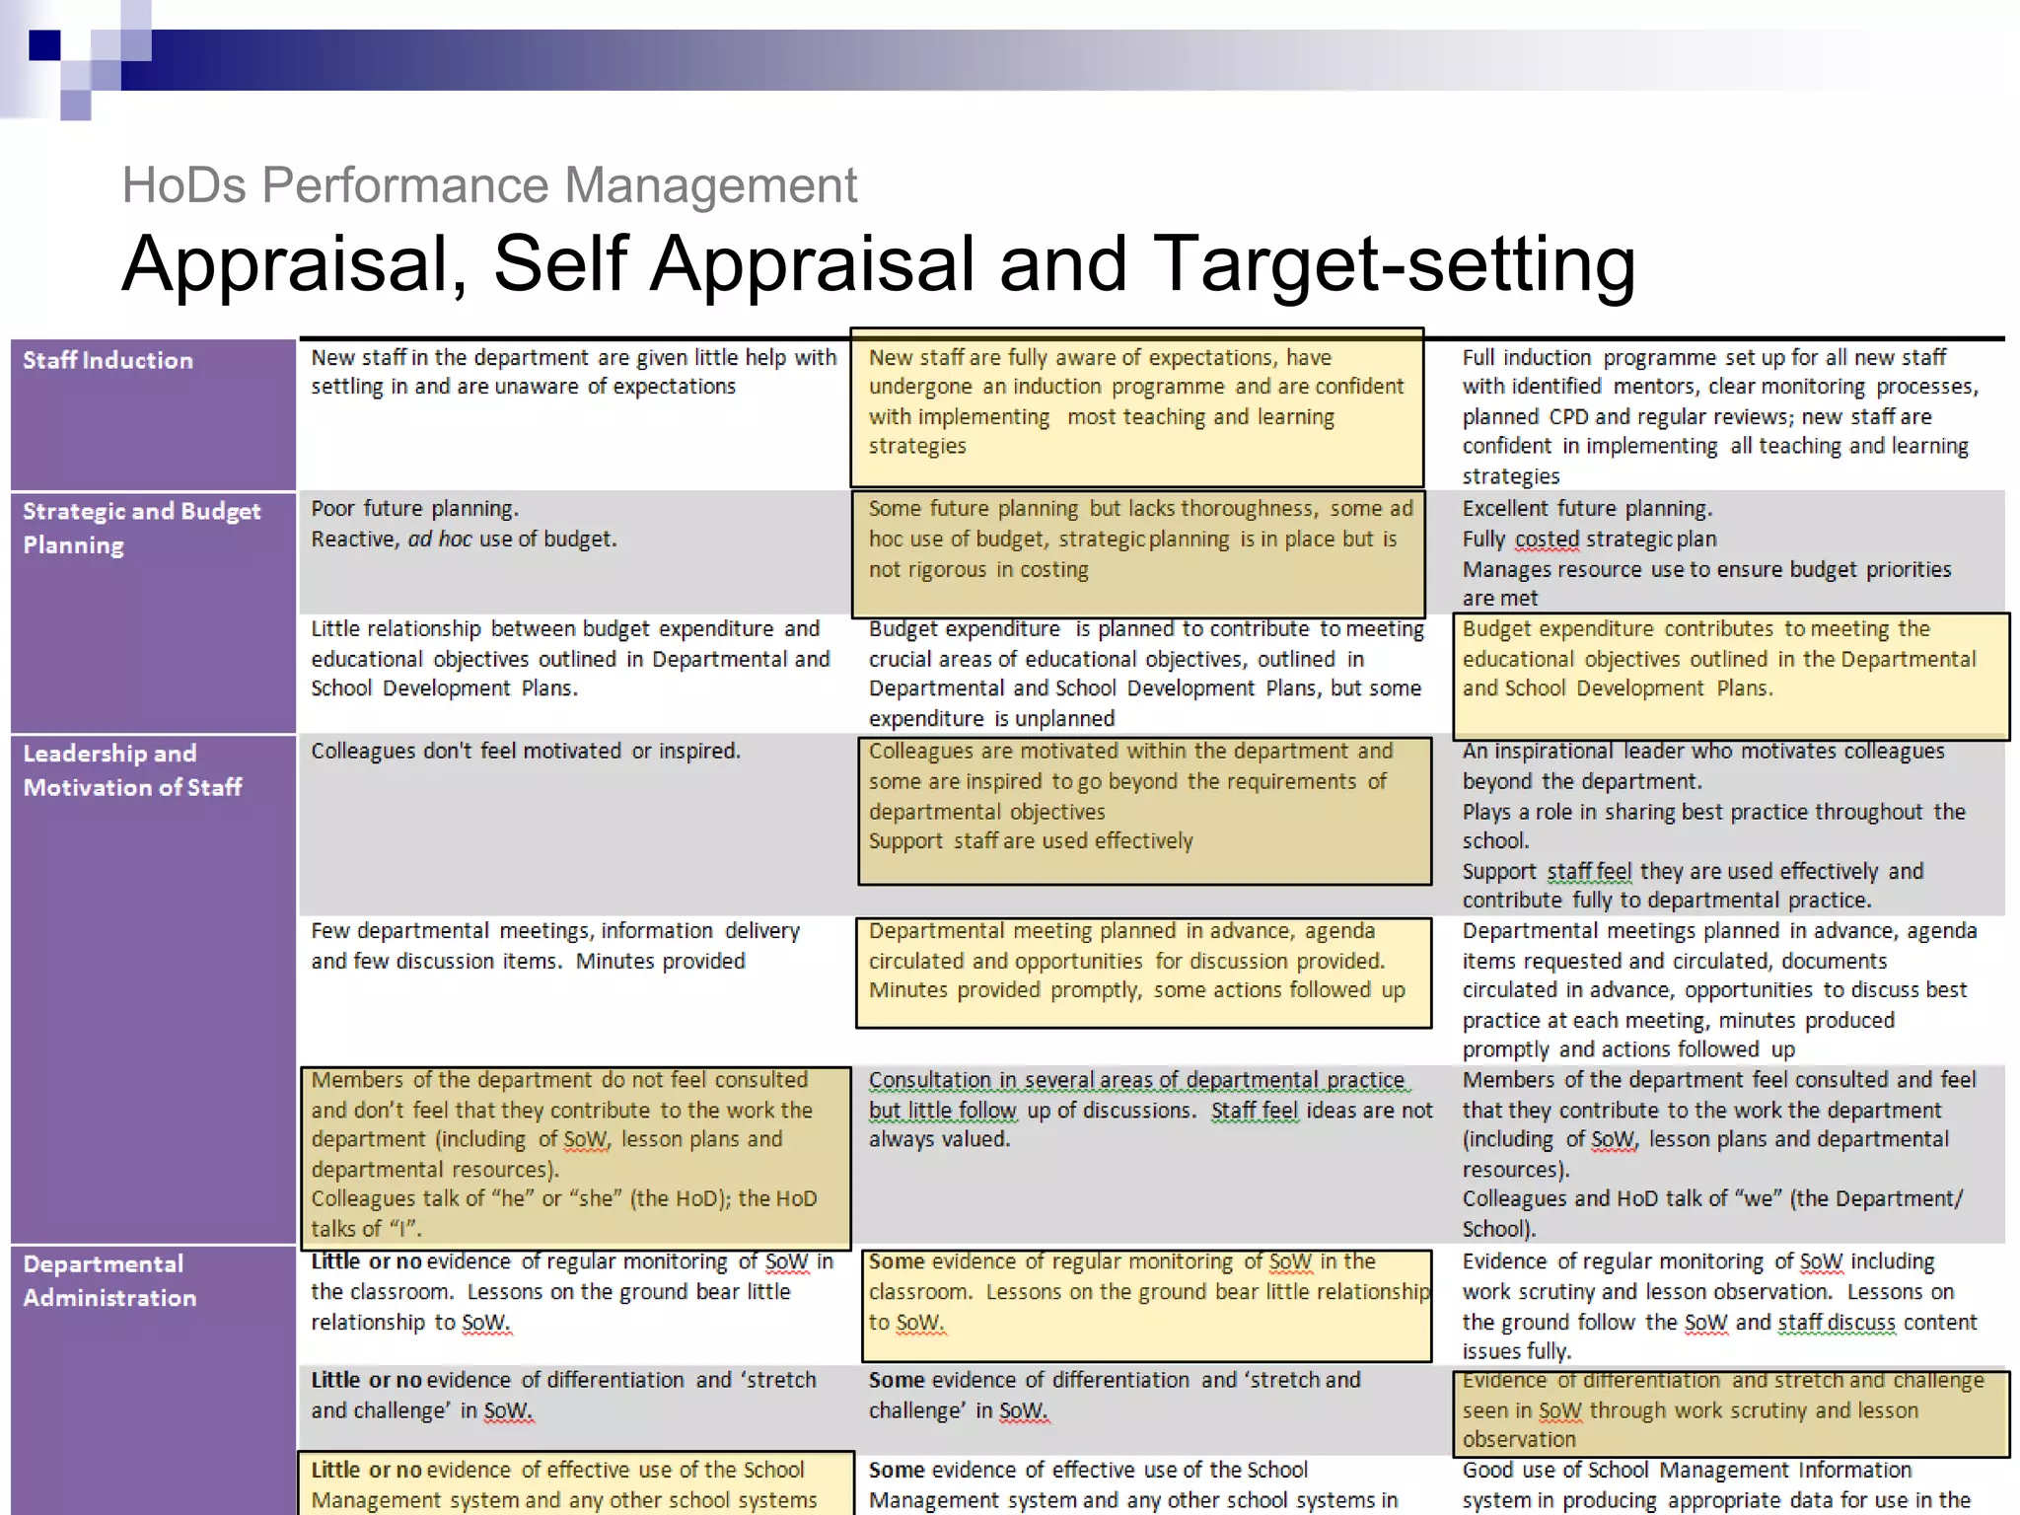Click highlighted cell 'Evidence of differentiation and stretch and challenge seen'
Screen dimensions: 2020x1515
point(1731,1413)
